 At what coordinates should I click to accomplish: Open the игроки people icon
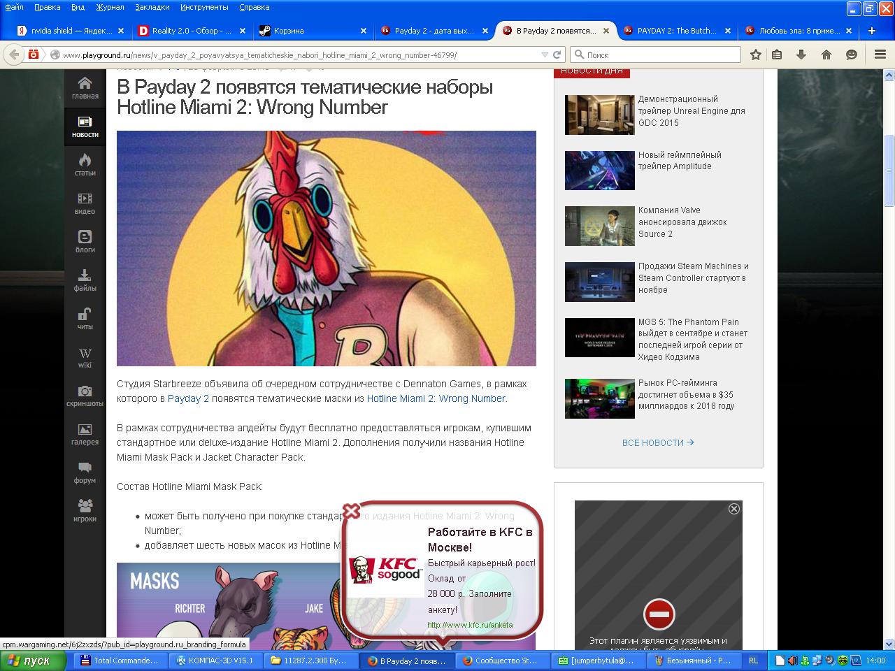pyautogui.click(x=85, y=511)
